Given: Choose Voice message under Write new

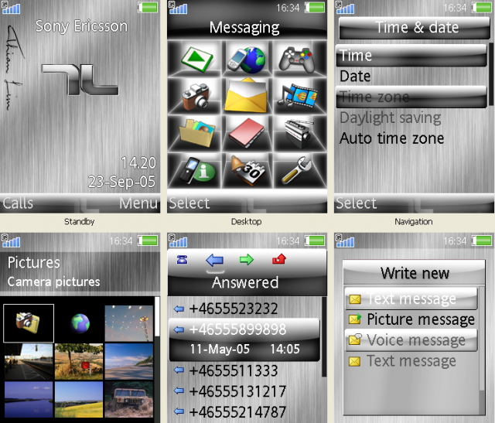Looking at the screenshot, I should (411, 340).
